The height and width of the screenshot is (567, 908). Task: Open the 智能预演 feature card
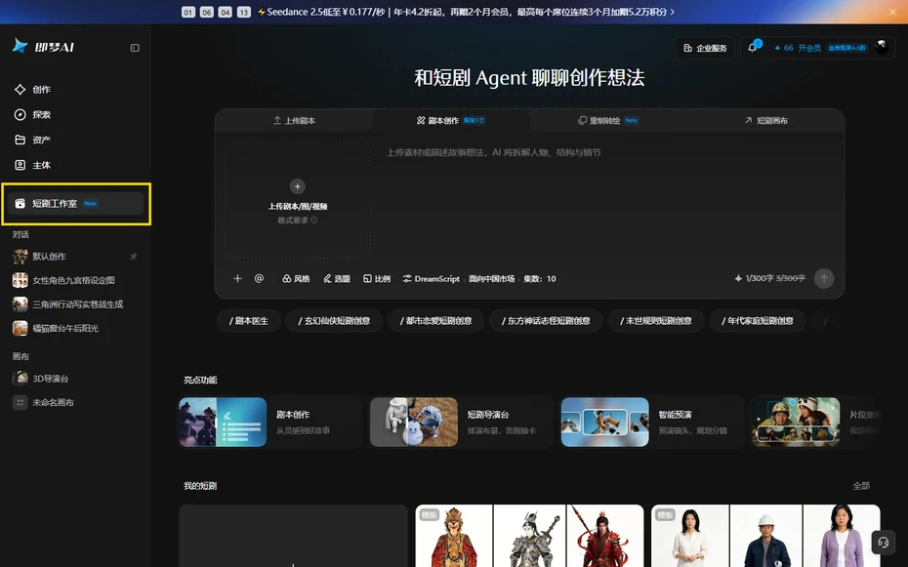(x=652, y=422)
